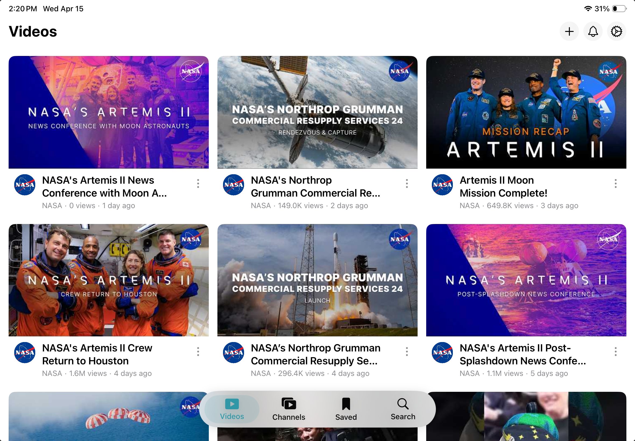Screen dimensions: 635x441
Task: Open title 'NASA's Artemis II Crew Return to Houston'
Action: [x=97, y=354]
